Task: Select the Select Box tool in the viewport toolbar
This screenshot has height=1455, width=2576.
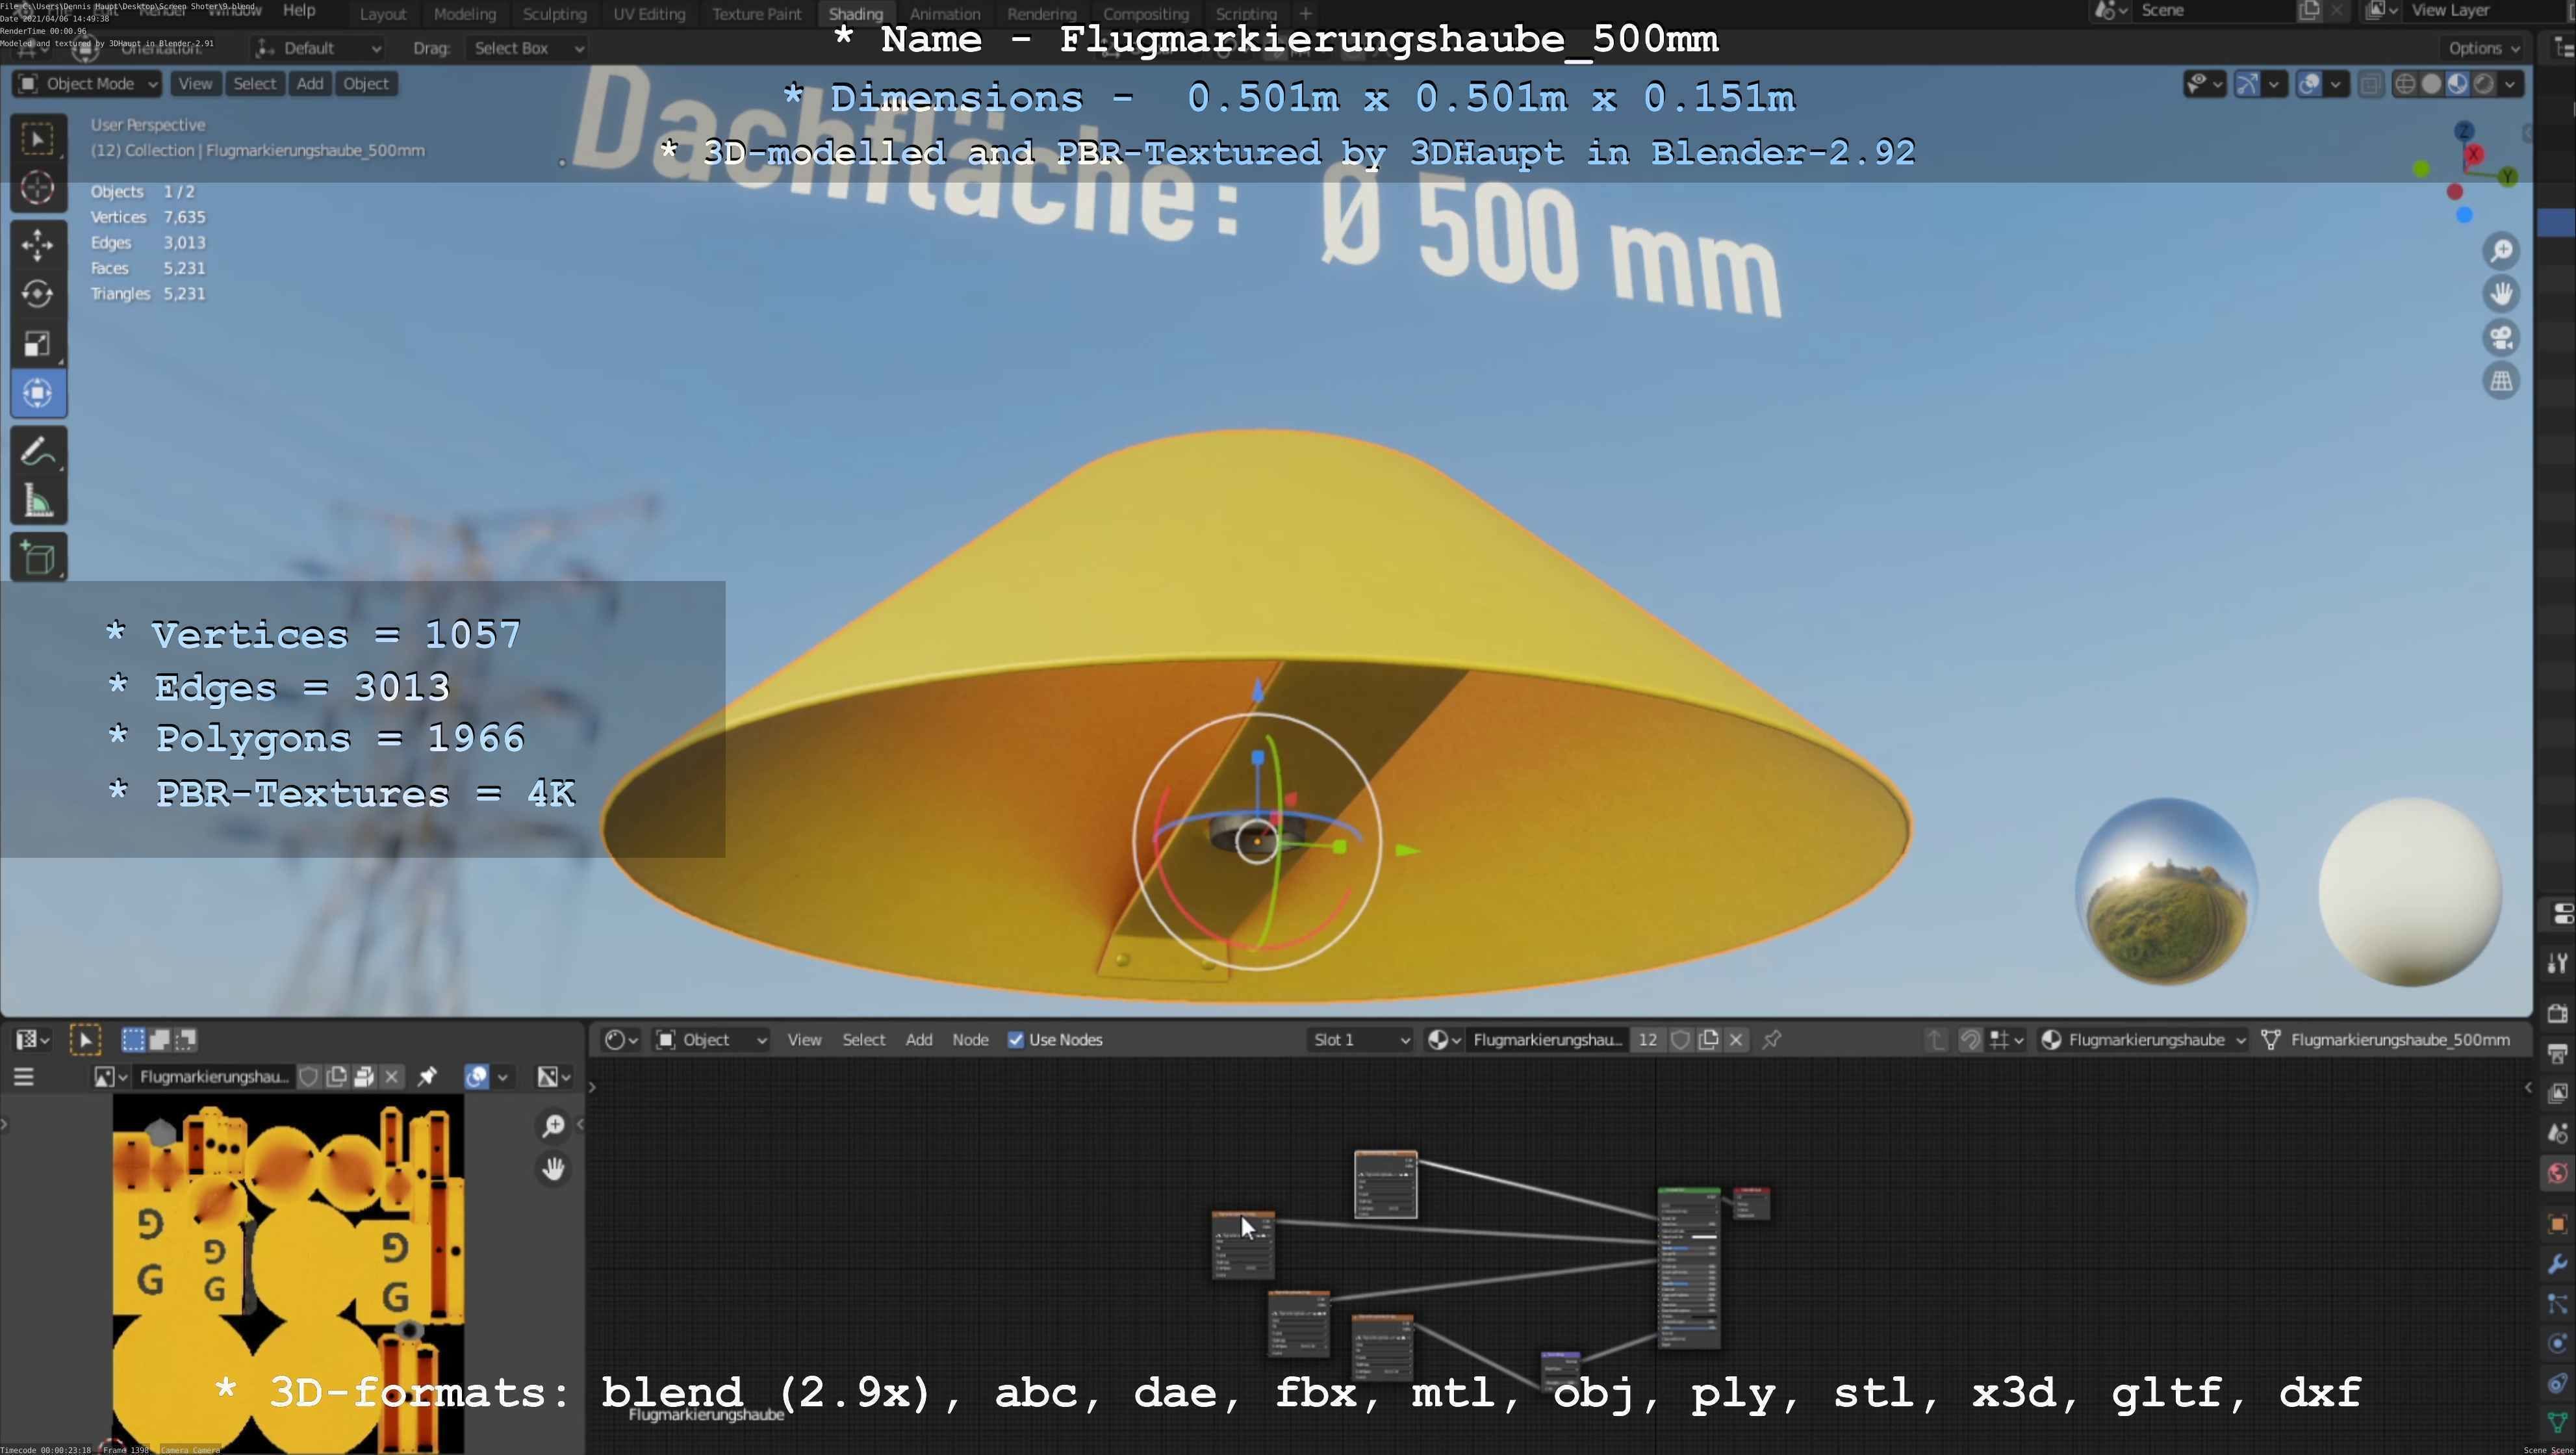Action: click(x=38, y=139)
